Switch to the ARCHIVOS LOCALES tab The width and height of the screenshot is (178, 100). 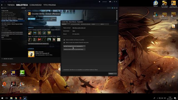[x=86, y=24]
